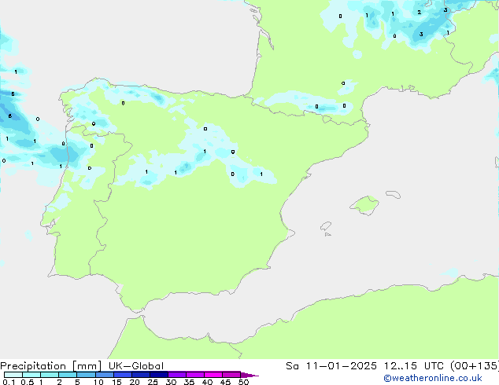Click the legend value '25'
Viewport: 499px width, 385px height.
tap(153, 382)
